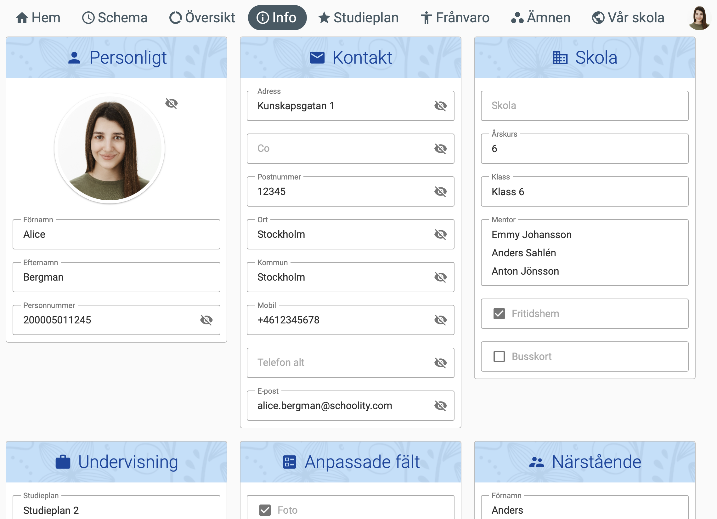717x519 pixels.
Task: Uncheck the Fritidshem checkbox
Action: [499, 313]
